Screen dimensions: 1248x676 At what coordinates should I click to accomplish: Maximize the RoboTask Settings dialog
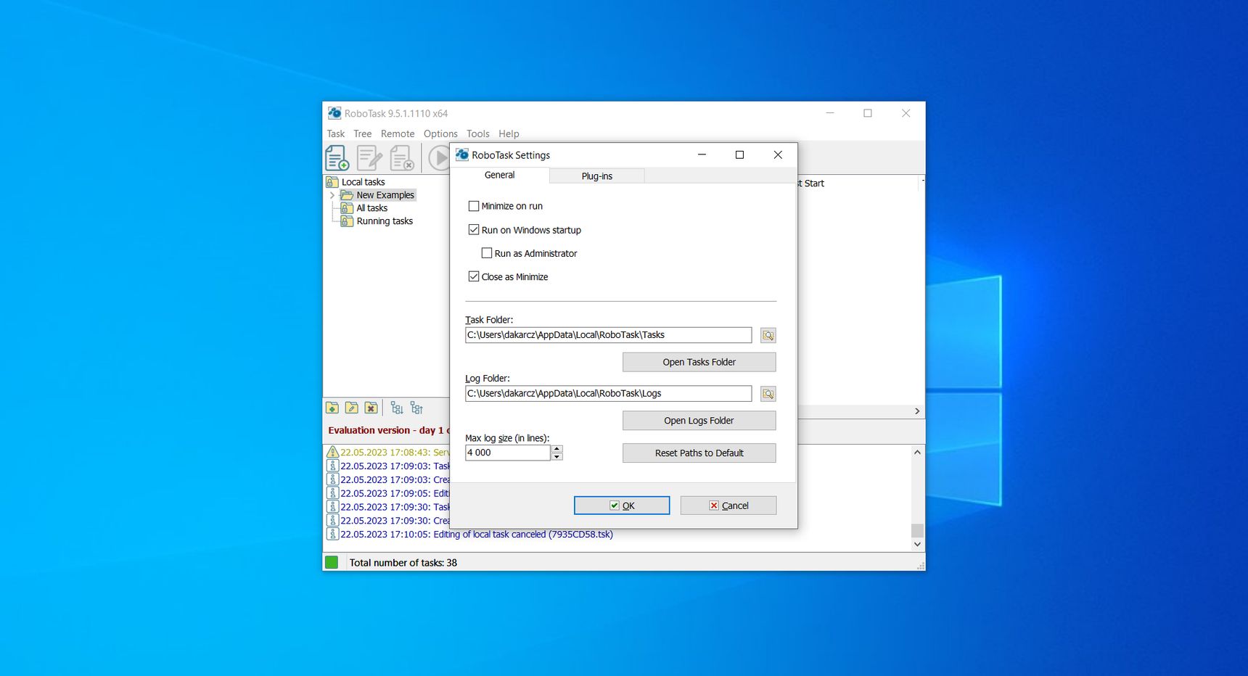[739, 154]
